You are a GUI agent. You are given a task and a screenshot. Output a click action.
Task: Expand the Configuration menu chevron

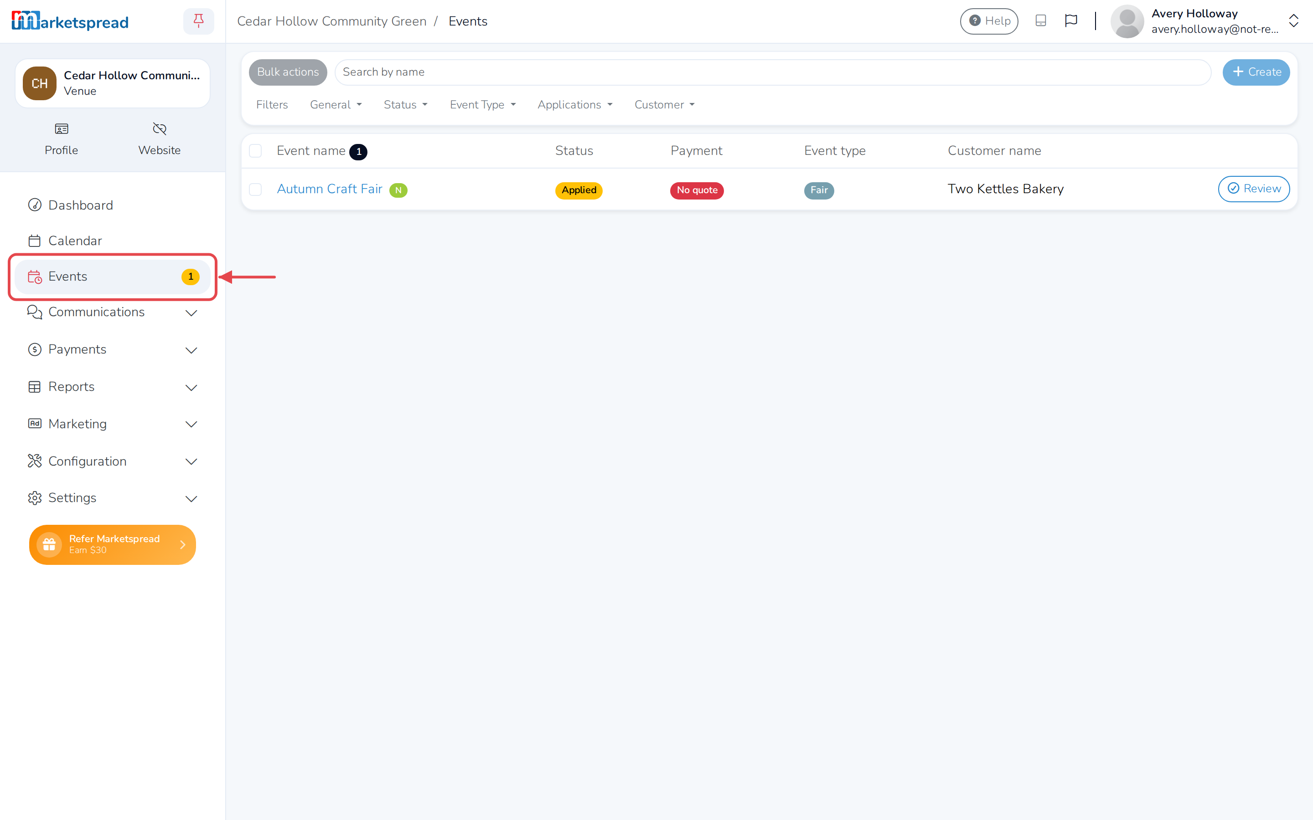(191, 461)
